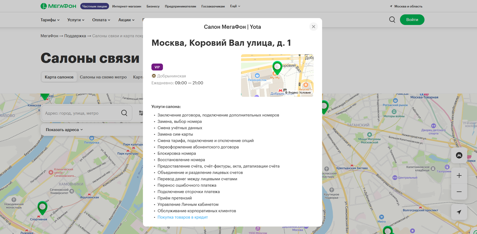The height and width of the screenshot is (234, 477).
Task: Click the VIP badge
Action: [x=157, y=67]
